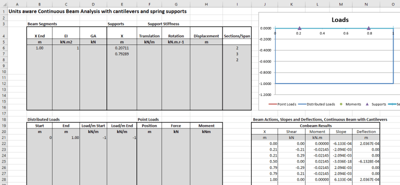Select the 'Force' header cell
The height and width of the screenshot is (185, 400).
(x=176, y=126)
